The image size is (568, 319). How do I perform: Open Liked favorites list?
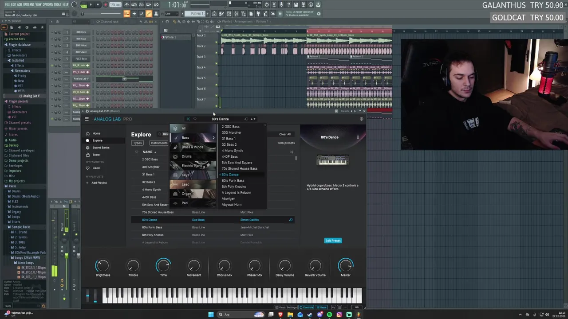coord(96,168)
